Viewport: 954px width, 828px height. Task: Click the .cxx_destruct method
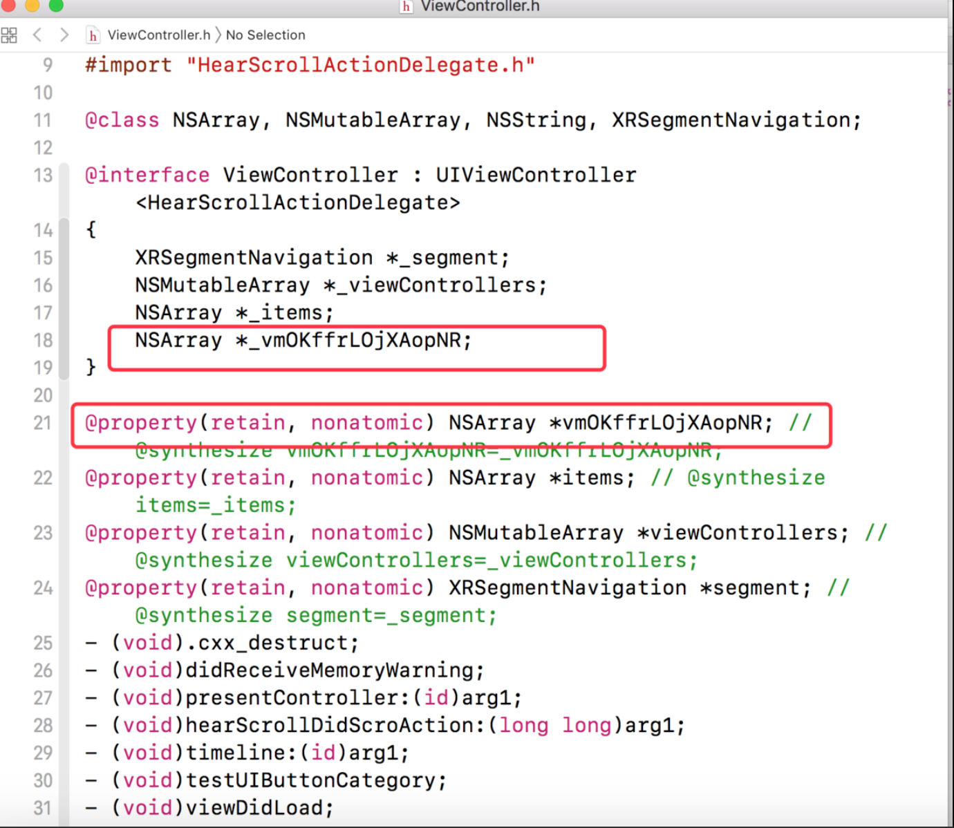(272, 643)
